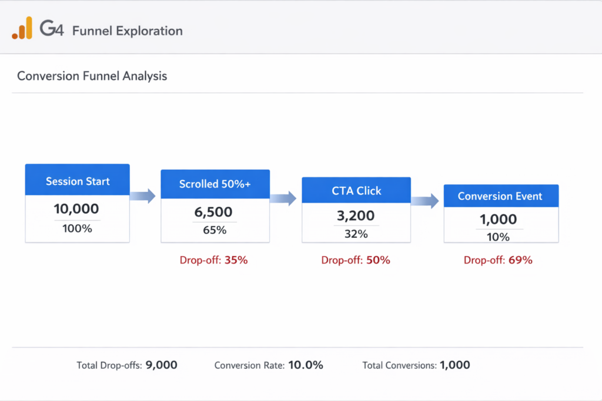Select the CTA Click stage header

coord(356,190)
